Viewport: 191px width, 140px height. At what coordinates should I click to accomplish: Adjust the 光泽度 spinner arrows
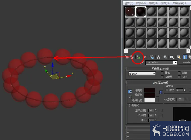pos(156,115)
